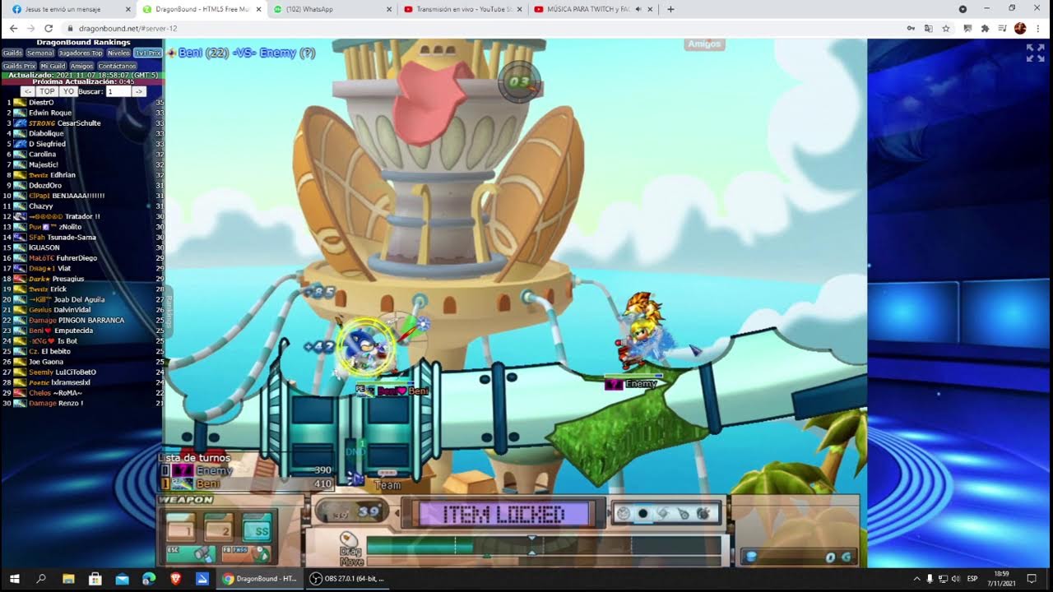1053x592 pixels.
Task: Open the Guilds ranking tab
Action: 12,53
